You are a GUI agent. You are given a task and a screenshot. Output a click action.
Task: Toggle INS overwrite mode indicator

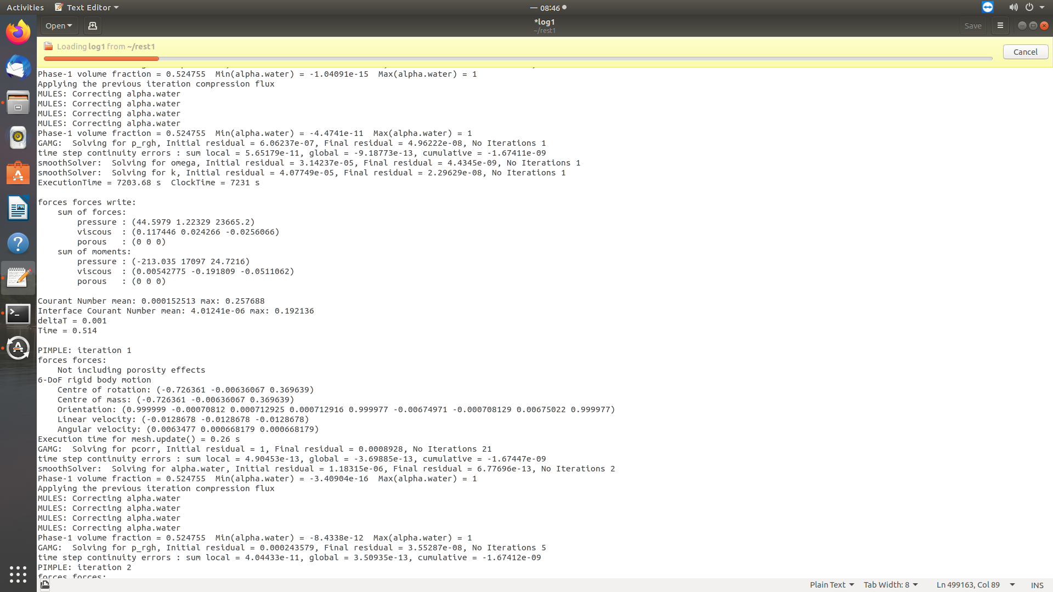coord(1036,585)
